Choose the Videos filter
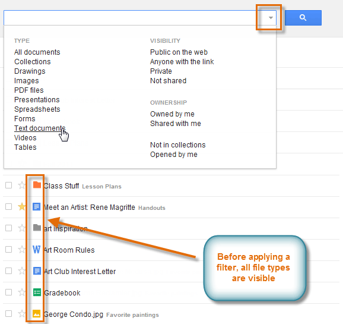Image resolution: width=343 pixels, height=324 pixels. click(25, 138)
